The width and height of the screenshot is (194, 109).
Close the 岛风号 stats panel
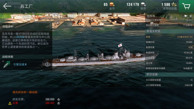click(x=190, y=16)
